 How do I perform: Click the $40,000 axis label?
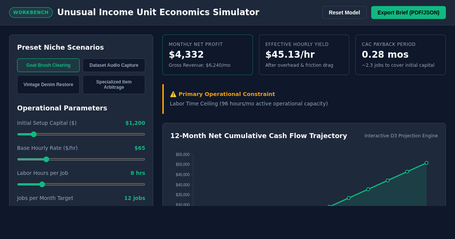[x=182, y=185]
